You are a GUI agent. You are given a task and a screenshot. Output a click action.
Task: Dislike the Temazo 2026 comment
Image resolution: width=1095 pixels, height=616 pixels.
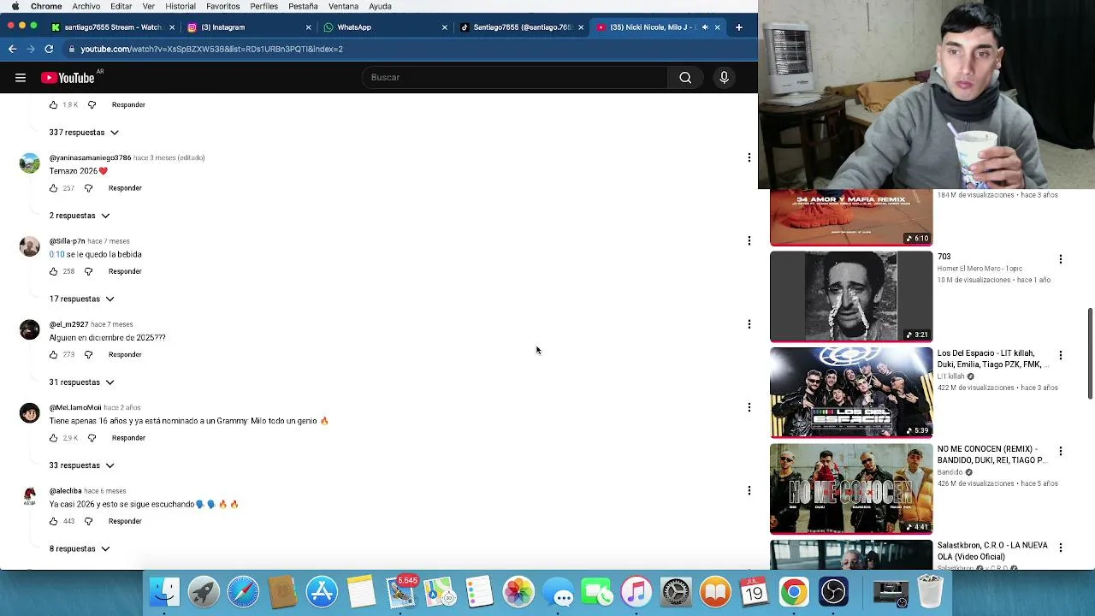(x=88, y=188)
